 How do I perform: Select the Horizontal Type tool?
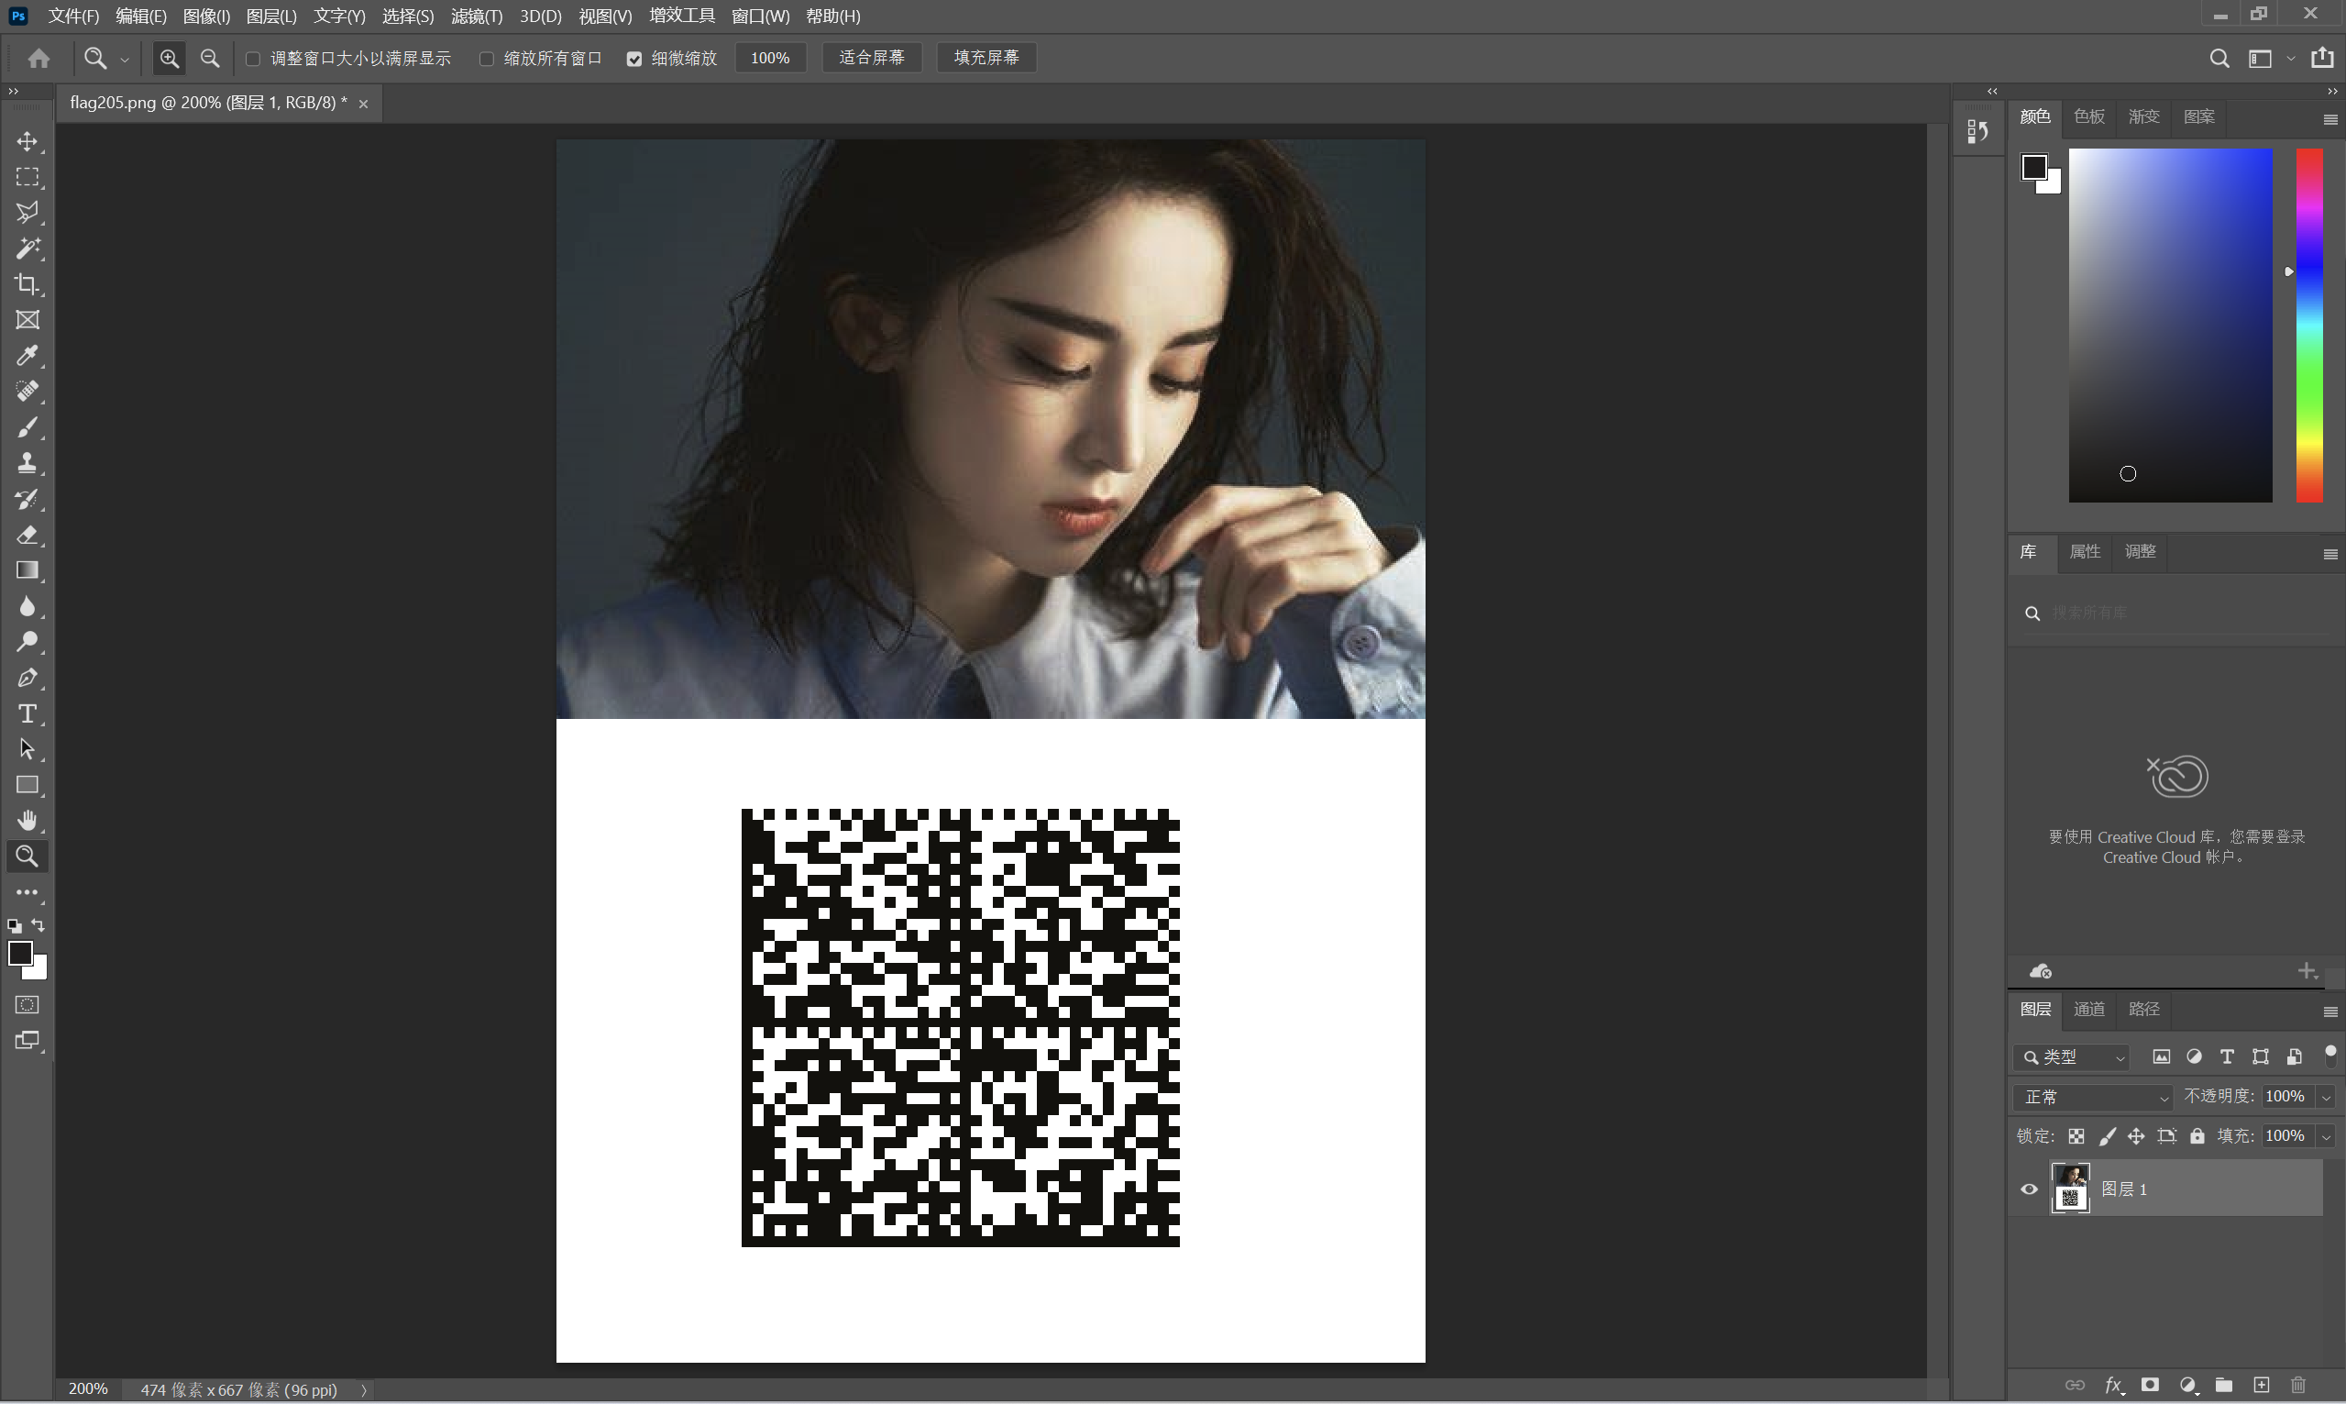(28, 713)
